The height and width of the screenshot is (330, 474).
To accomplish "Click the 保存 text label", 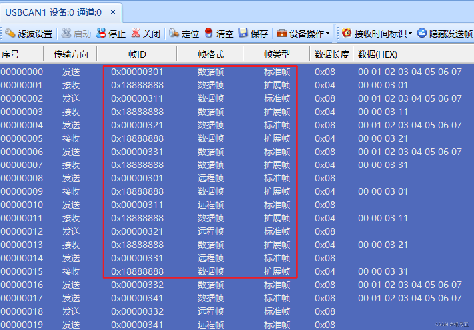I will 259,34.
